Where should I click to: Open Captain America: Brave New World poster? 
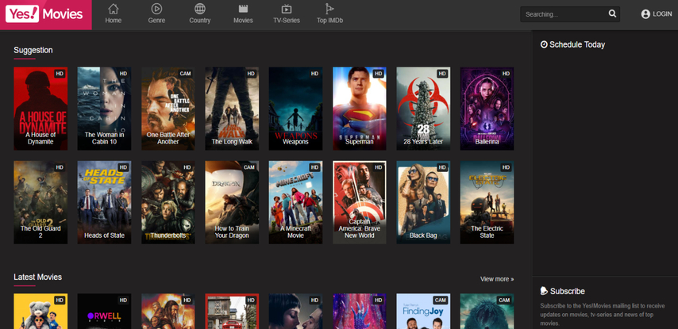coord(360,202)
